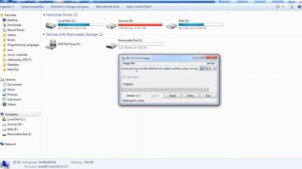Click System properties in toolbar
The height and width of the screenshot is (169, 302).
coord(33,7)
